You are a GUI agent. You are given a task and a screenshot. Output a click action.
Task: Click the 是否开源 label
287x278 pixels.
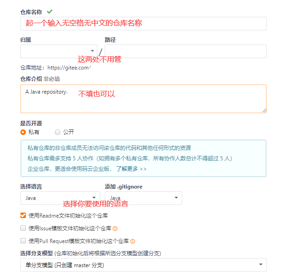(31, 123)
